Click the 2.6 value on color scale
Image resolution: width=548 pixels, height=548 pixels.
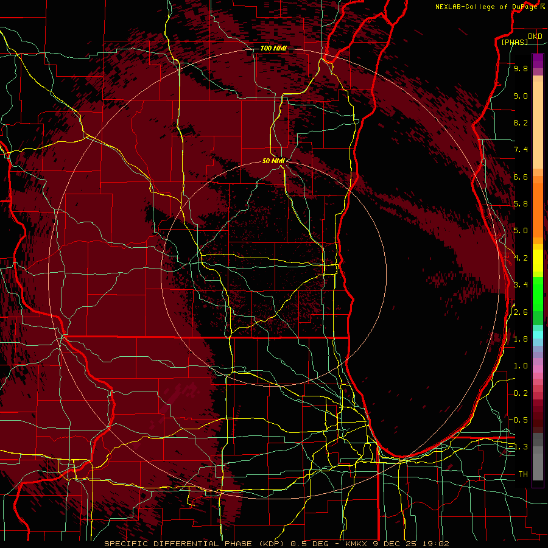(521, 312)
